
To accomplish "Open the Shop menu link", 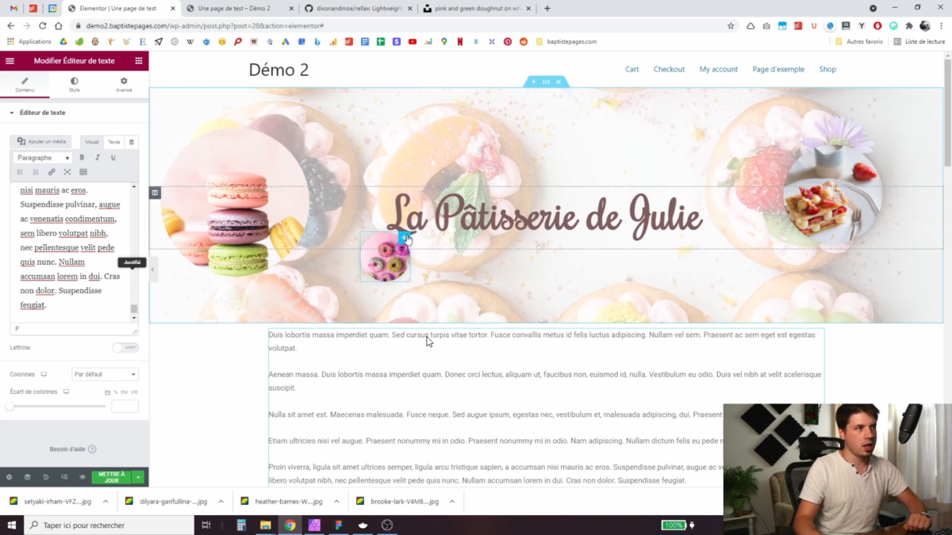I will (827, 69).
